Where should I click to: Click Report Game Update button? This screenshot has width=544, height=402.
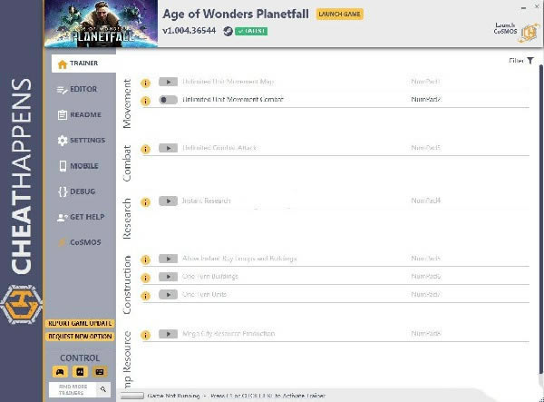[81, 323]
